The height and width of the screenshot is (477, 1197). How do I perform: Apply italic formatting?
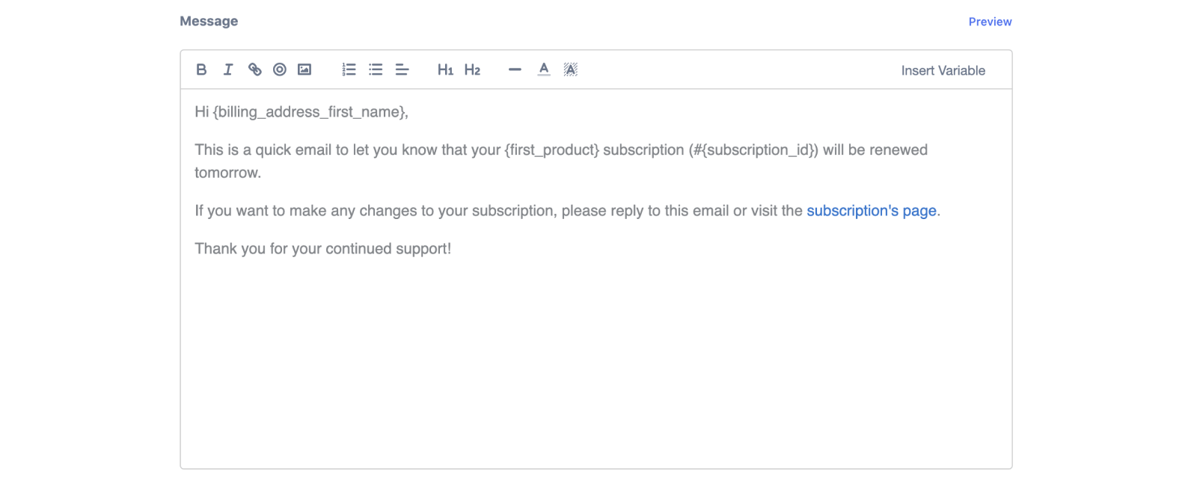228,70
